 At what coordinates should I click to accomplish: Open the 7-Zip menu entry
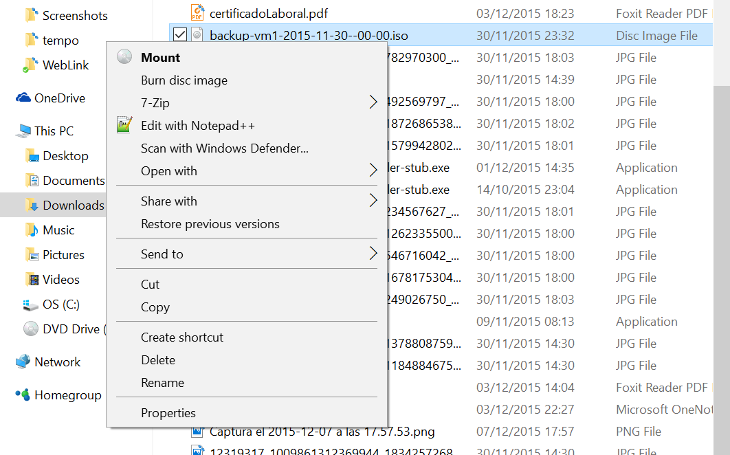(x=247, y=103)
